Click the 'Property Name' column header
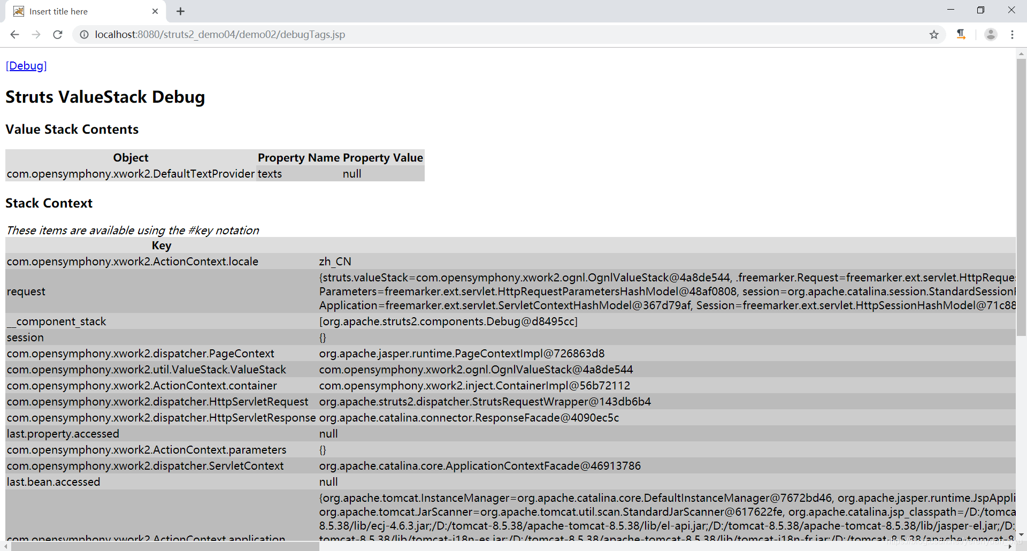 (x=298, y=158)
